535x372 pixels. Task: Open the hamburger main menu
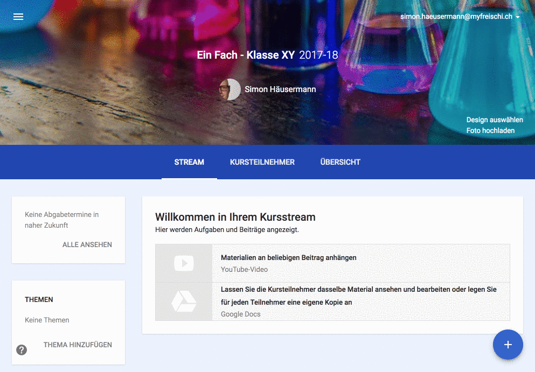pos(18,17)
